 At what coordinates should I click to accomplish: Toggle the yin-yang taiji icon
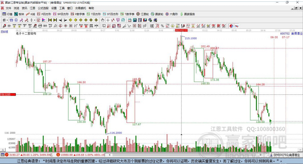click(231, 26)
